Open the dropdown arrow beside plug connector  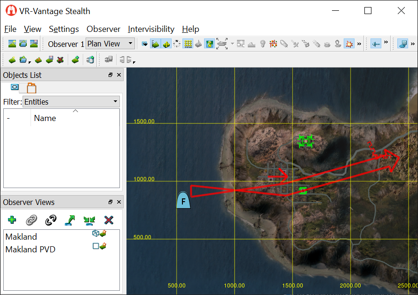134,62
